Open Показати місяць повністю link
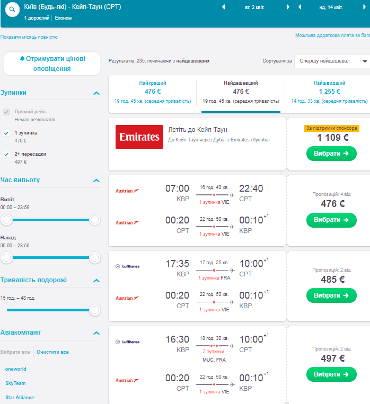The height and width of the screenshot is (404, 370). click(29, 37)
